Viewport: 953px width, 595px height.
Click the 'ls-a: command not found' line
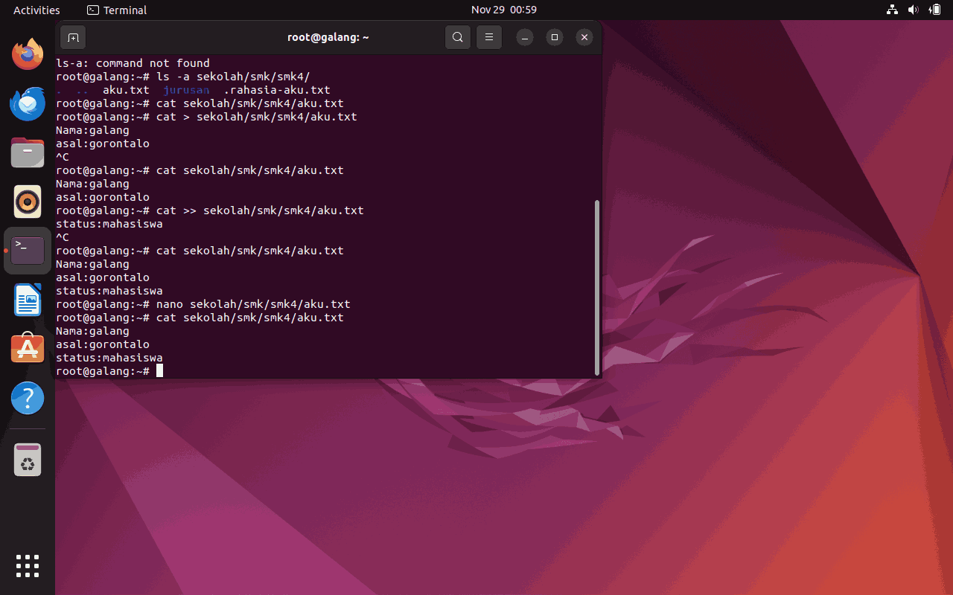tap(133, 63)
